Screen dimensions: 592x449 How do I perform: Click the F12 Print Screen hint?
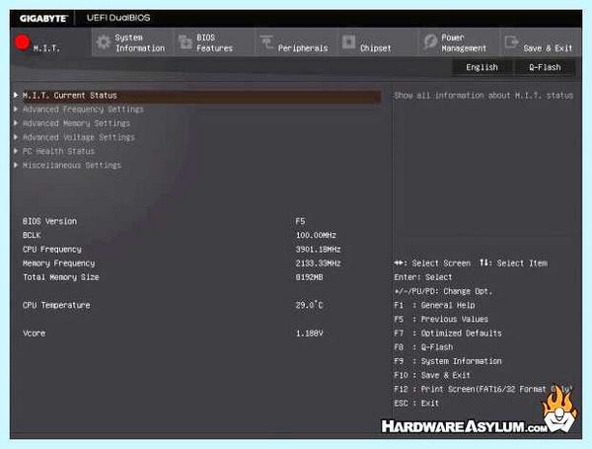tap(483, 389)
